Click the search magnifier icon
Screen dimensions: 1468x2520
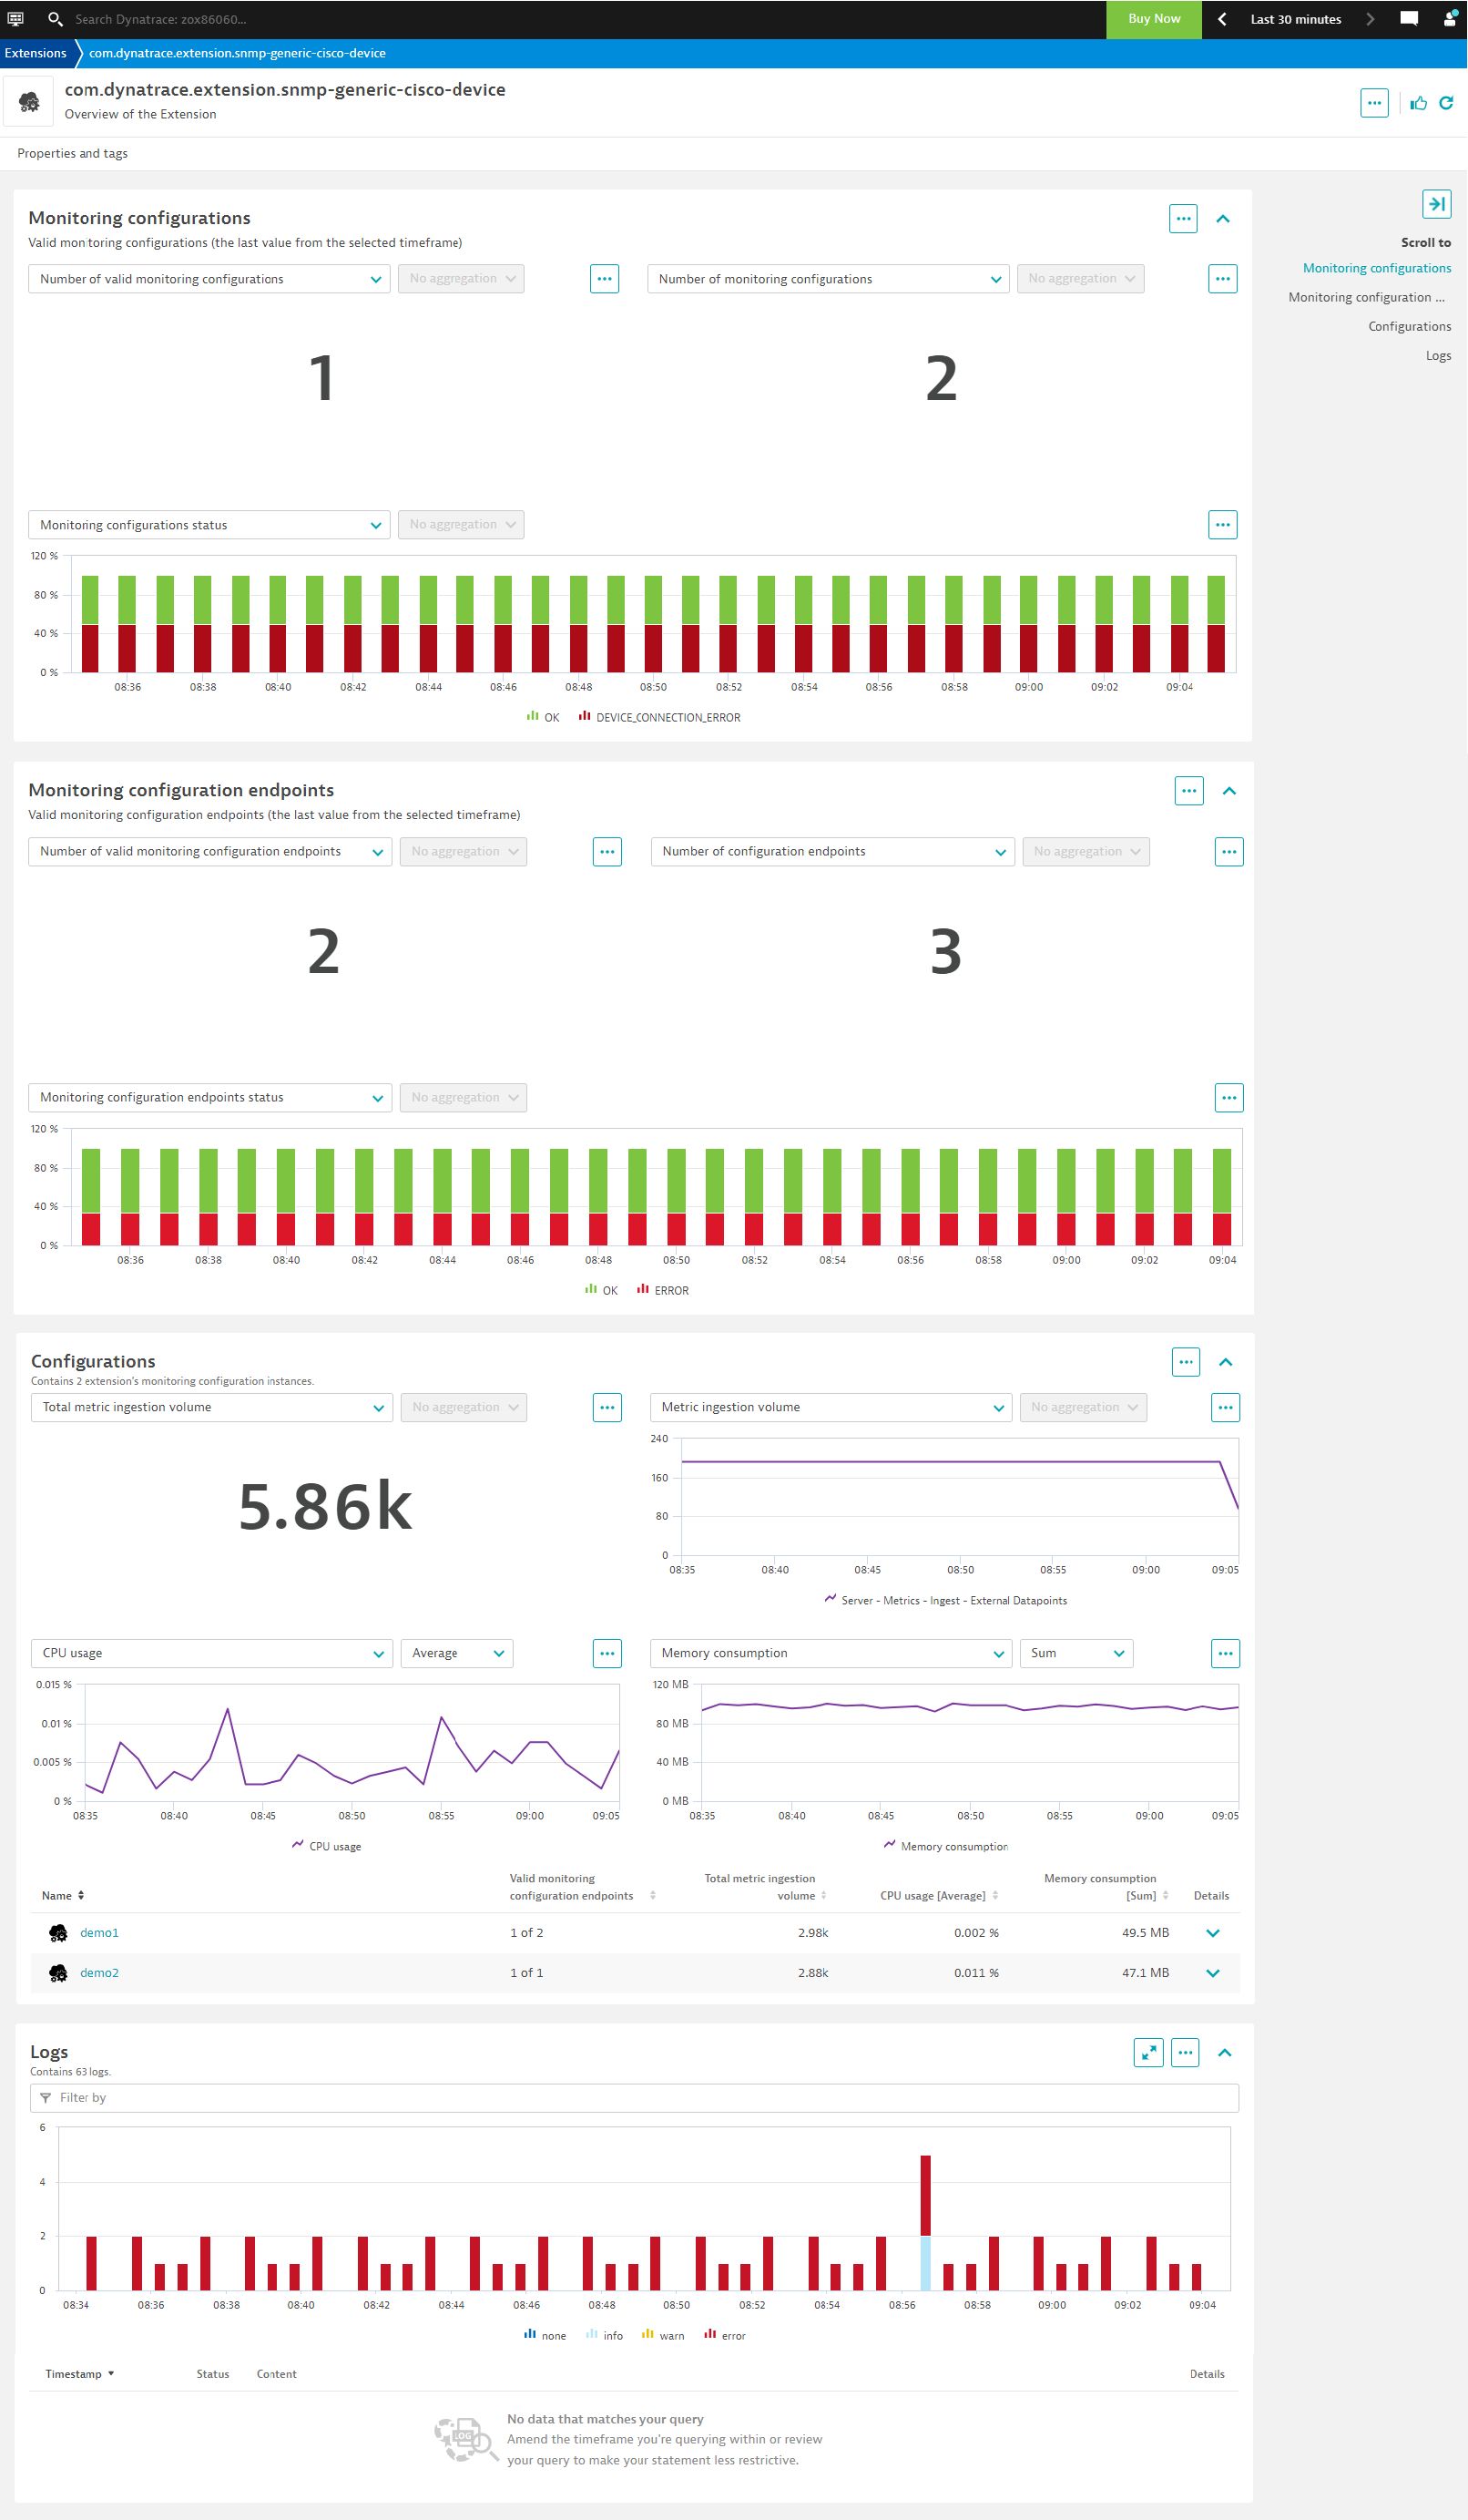point(55,19)
